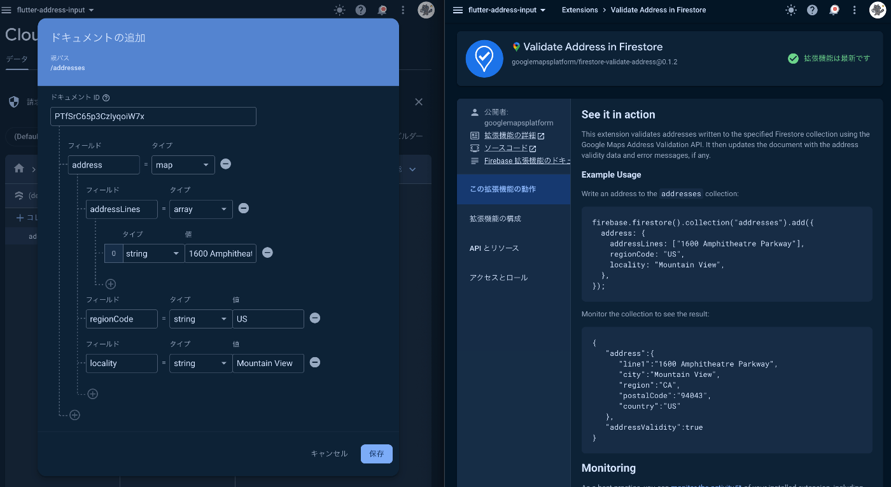Open help icon in left window header
The image size is (891, 487).
pyautogui.click(x=361, y=10)
